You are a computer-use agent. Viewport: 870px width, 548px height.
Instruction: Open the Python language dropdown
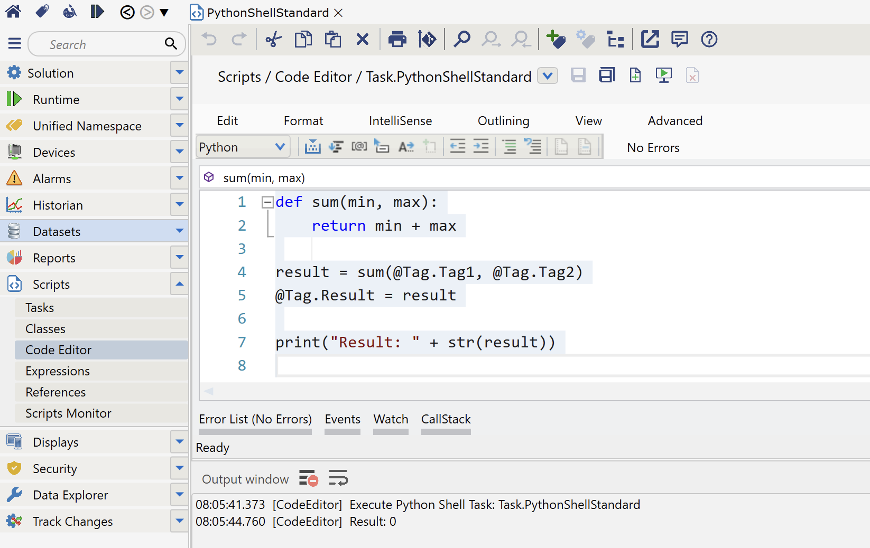243,147
